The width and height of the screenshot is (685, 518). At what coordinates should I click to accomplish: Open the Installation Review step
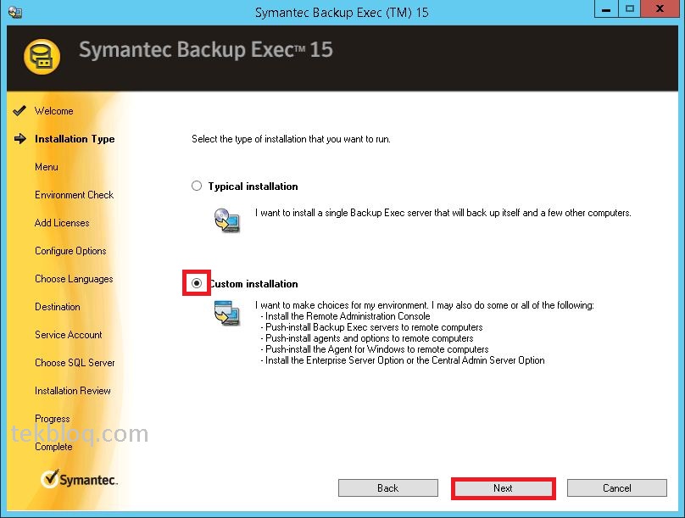73,391
